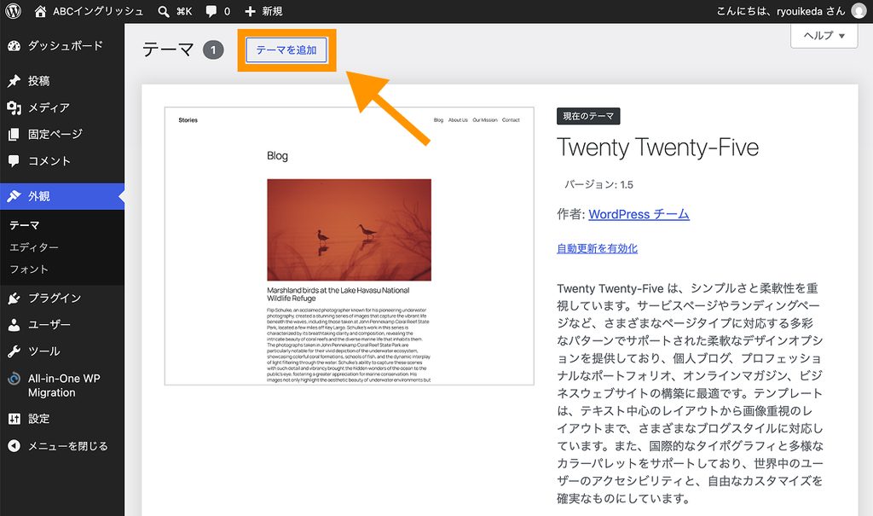Click the collapse menu arrow icon

click(14, 446)
